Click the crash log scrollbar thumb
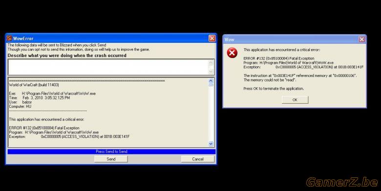This screenshot has height=191, width=381. click(211, 84)
